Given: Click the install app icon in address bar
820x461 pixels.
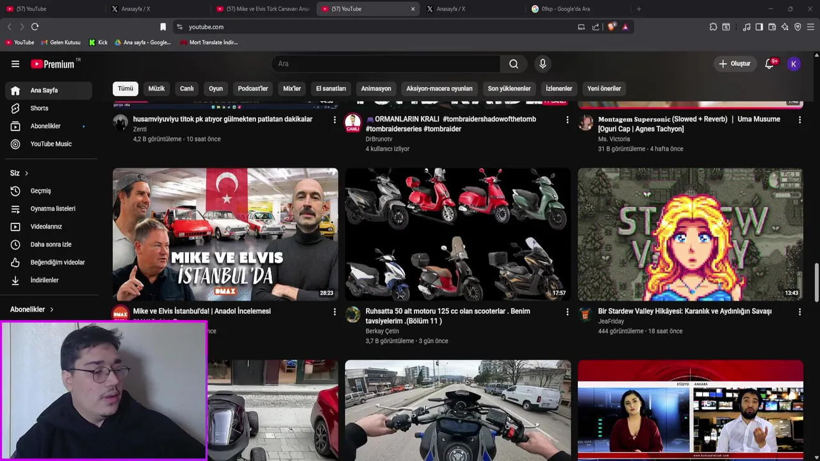Looking at the screenshot, I should [581, 27].
